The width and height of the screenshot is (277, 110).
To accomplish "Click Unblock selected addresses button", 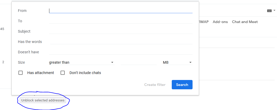I will pos(43,100).
